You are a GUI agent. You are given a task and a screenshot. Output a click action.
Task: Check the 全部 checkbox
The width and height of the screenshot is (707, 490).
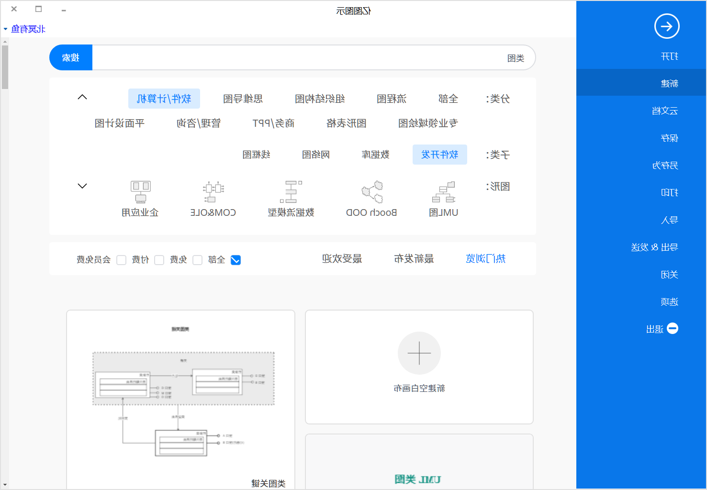click(x=236, y=260)
